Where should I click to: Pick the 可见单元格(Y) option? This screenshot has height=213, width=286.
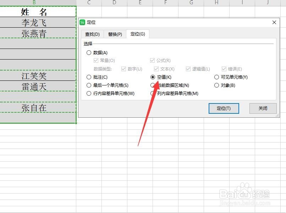tap(216, 77)
